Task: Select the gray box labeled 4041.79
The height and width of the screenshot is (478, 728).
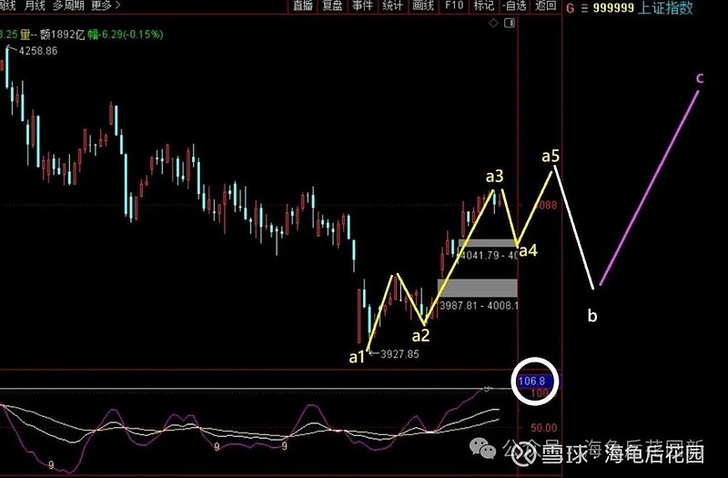Action: point(488,243)
